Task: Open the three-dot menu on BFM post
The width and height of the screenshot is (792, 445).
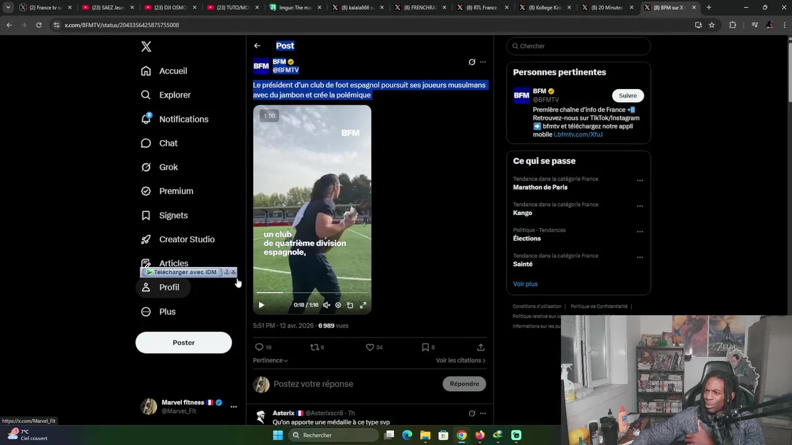Action: click(483, 62)
